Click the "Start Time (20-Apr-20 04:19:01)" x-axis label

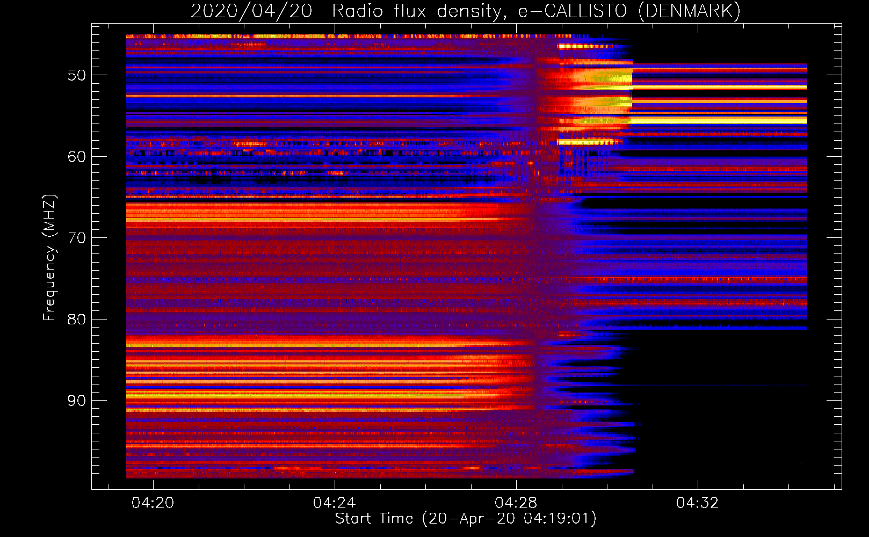point(466,519)
